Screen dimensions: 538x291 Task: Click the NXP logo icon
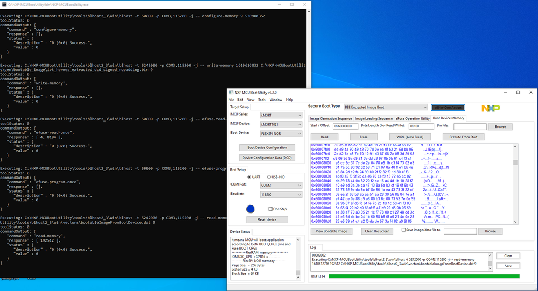[x=491, y=108]
